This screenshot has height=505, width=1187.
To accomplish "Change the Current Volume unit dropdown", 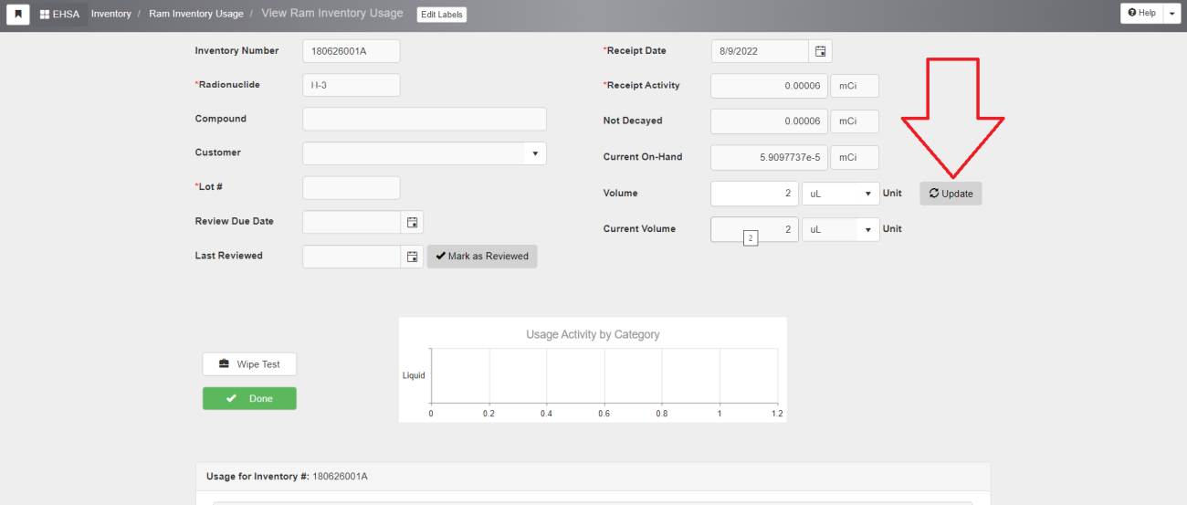I will (x=839, y=229).
